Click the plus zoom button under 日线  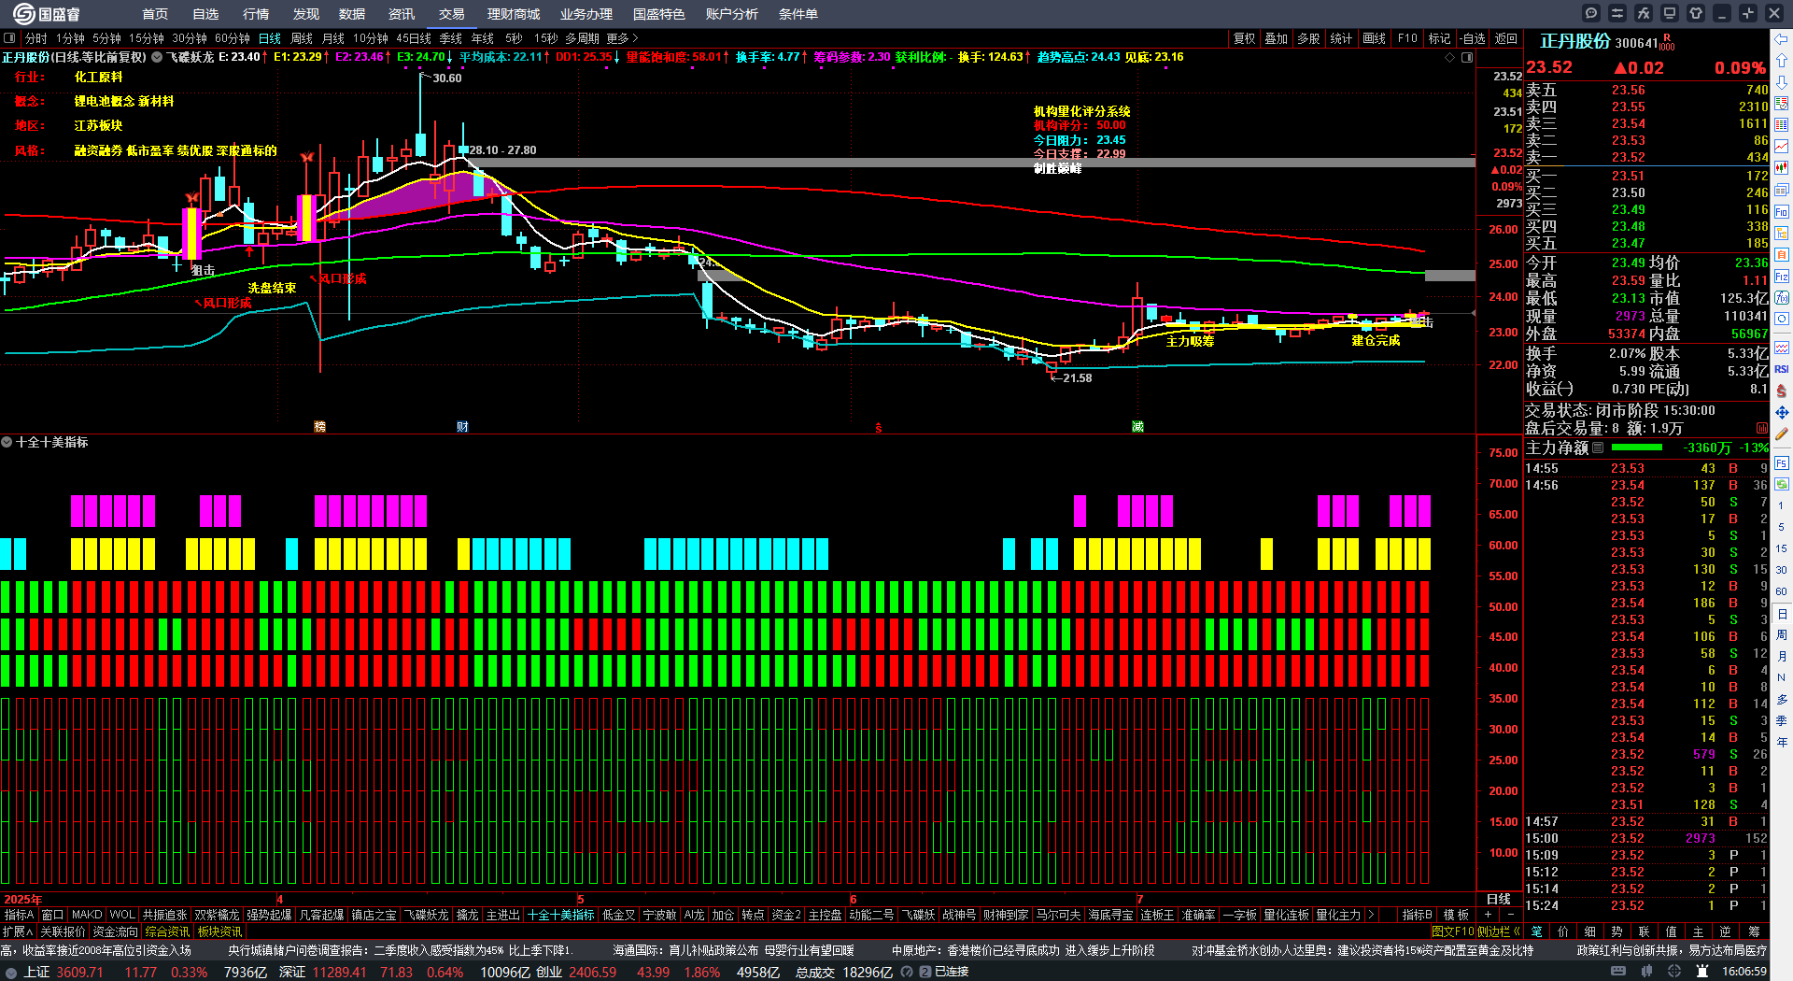pyautogui.click(x=1489, y=915)
